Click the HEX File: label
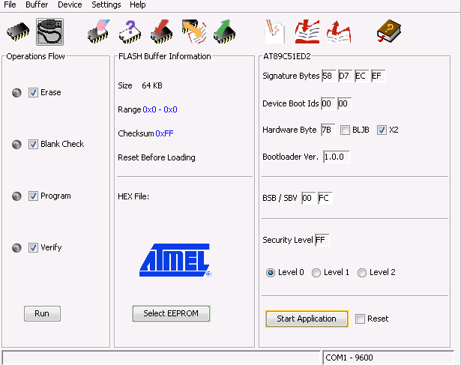The width and height of the screenshot is (461, 365). tap(133, 196)
